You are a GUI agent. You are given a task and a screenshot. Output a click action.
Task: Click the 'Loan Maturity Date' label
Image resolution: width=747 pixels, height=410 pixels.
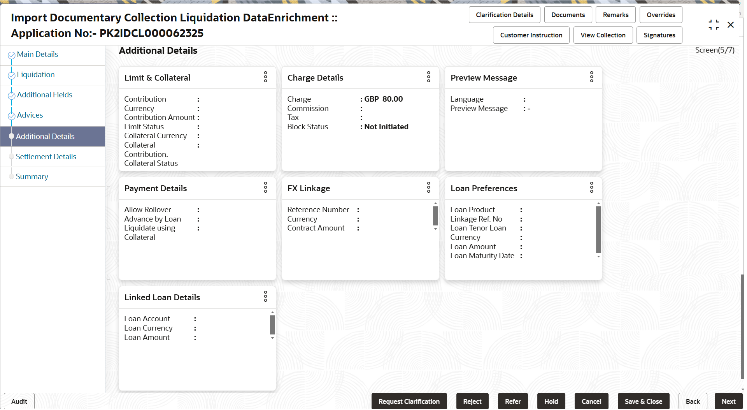(482, 256)
